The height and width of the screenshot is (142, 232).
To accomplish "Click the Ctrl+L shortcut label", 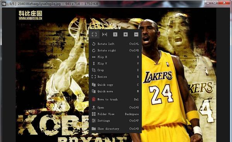I will pos(134,44).
